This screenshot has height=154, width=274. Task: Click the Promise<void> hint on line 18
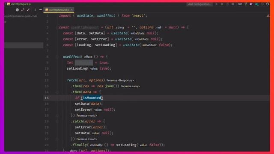[x=86, y=115]
